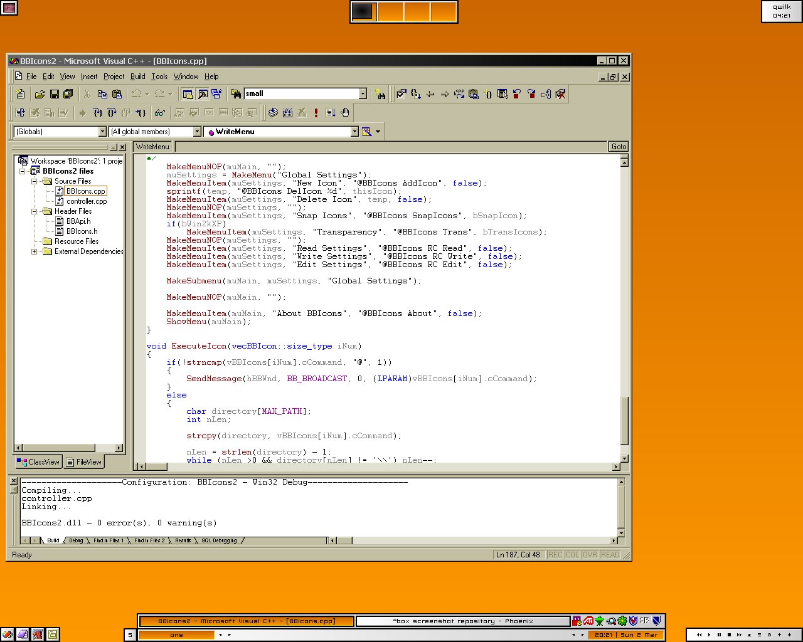
Task: Open the File menu
Action: coord(31,76)
